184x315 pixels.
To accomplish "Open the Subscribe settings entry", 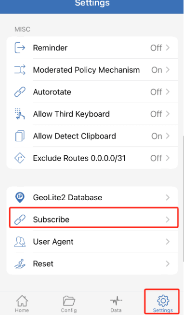I will click(94, 219).
